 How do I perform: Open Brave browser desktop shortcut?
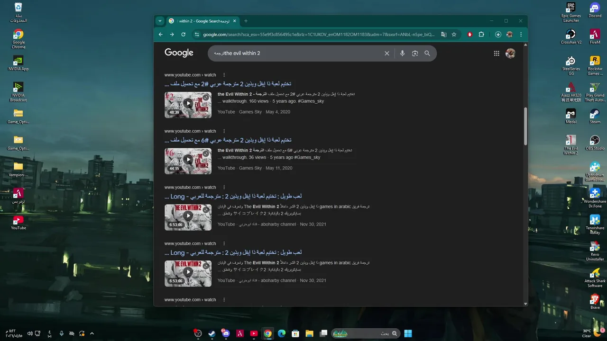[x=595, y=302]
